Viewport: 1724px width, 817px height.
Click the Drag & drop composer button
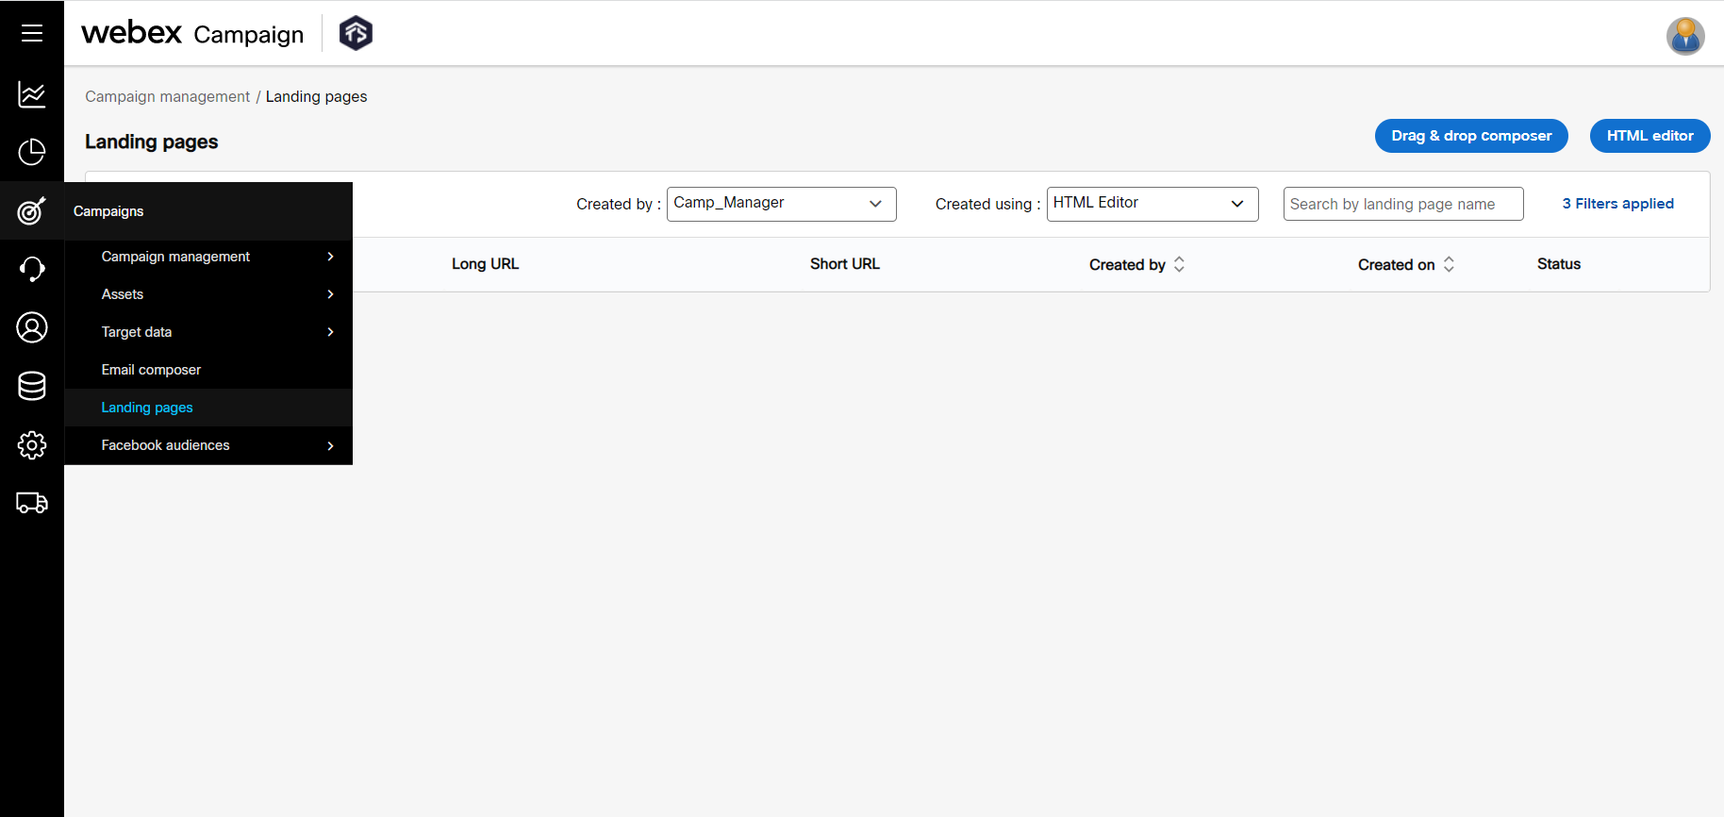click(x=1471, y=136)
